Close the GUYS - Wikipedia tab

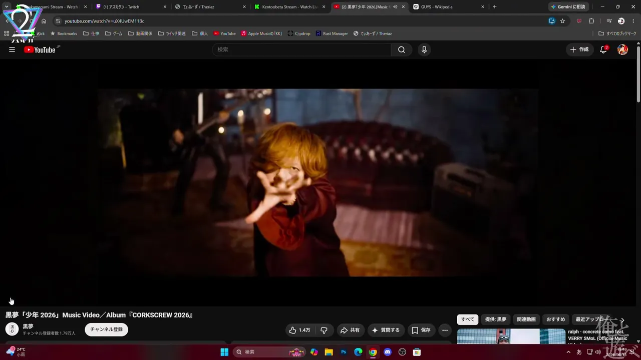pos(483,7)
